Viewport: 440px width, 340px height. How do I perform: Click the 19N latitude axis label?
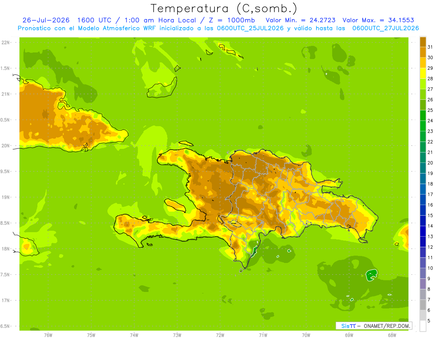[6, 197]
